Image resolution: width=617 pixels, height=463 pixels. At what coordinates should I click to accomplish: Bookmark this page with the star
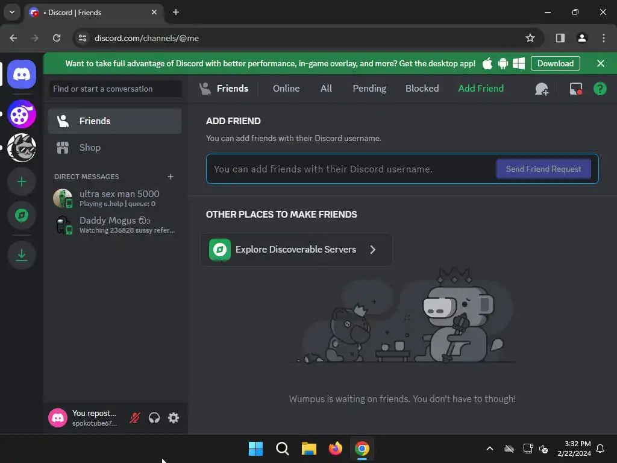[x=530, y=38]
